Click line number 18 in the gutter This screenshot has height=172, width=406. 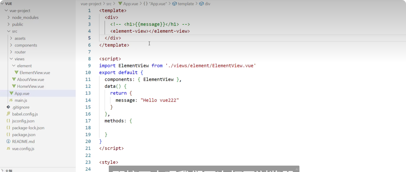click(x=88, y=128)
